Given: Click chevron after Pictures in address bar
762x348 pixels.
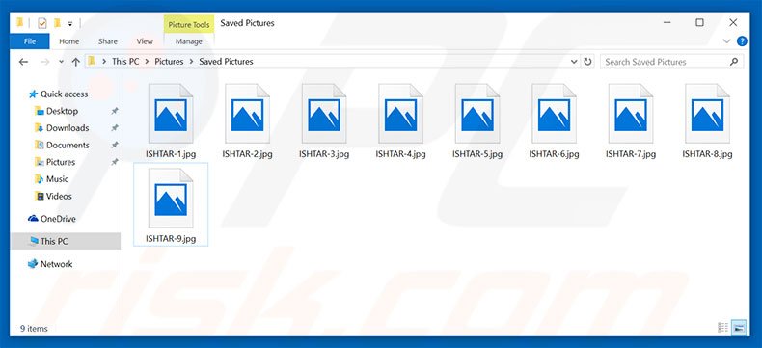Looking at the screenshot, I should 192,62.
